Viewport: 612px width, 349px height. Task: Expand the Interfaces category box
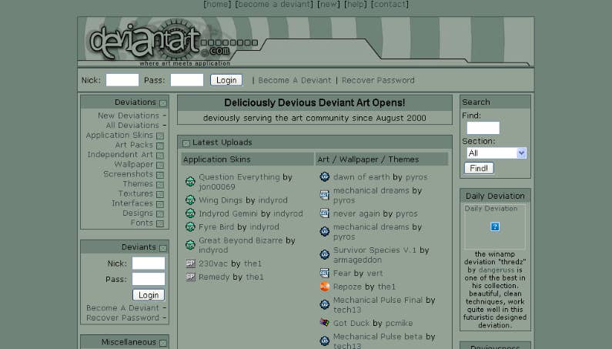(160, 204)
